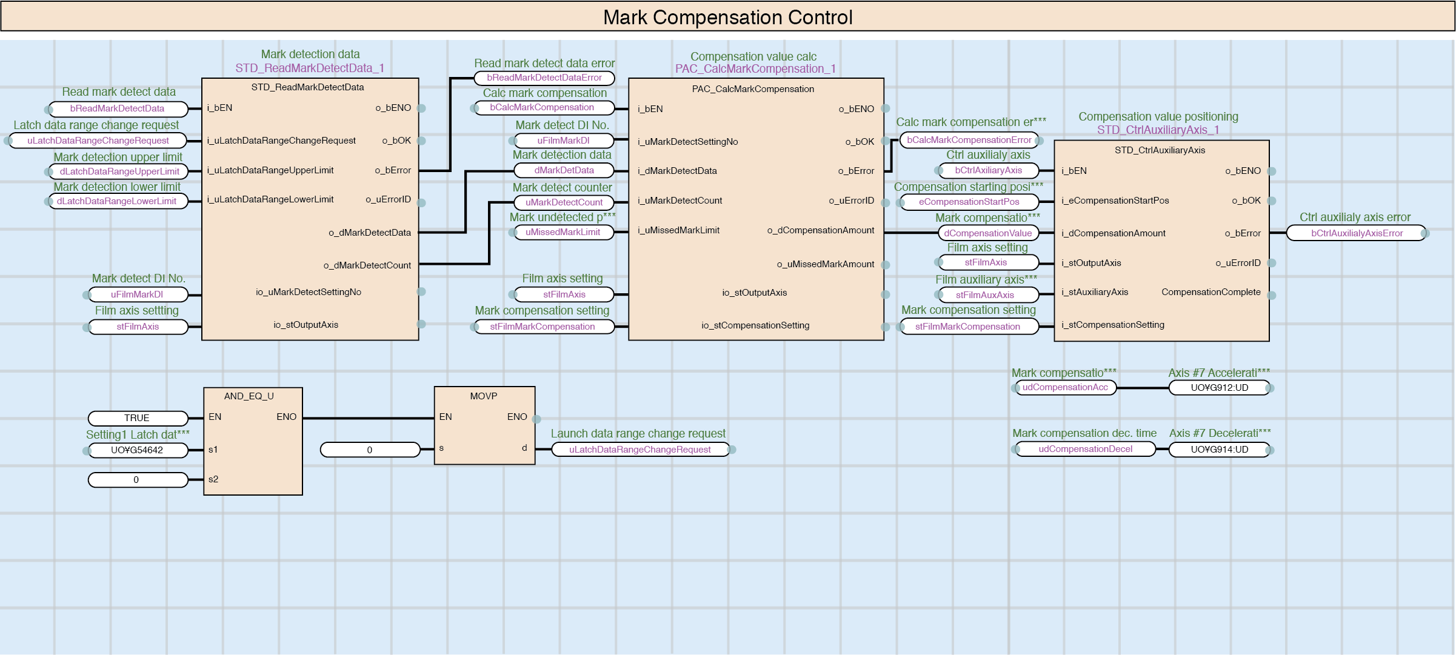Click the Mark detection upper limit comment
This screenshot has height=655, width=1456.
click(x=118, y=157)
